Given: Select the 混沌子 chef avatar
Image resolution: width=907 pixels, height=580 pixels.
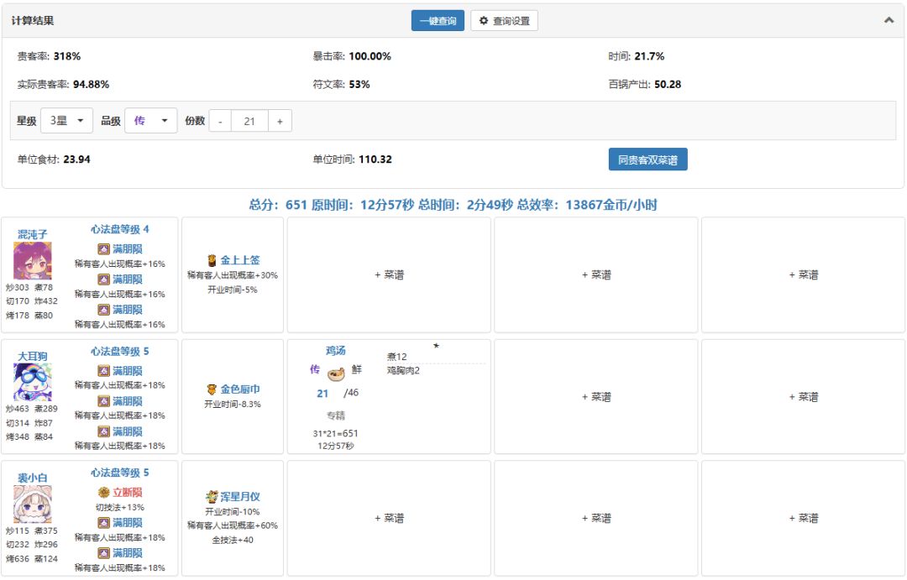Looking at the screenshot, I should pyautogui.click(x=33, y=261).
